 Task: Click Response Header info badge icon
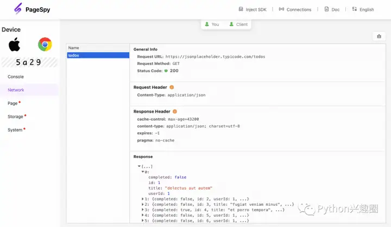[174, 112]
